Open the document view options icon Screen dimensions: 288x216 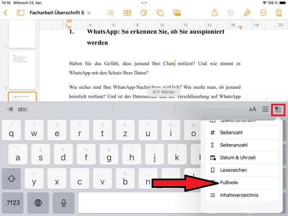pos(279,13)
